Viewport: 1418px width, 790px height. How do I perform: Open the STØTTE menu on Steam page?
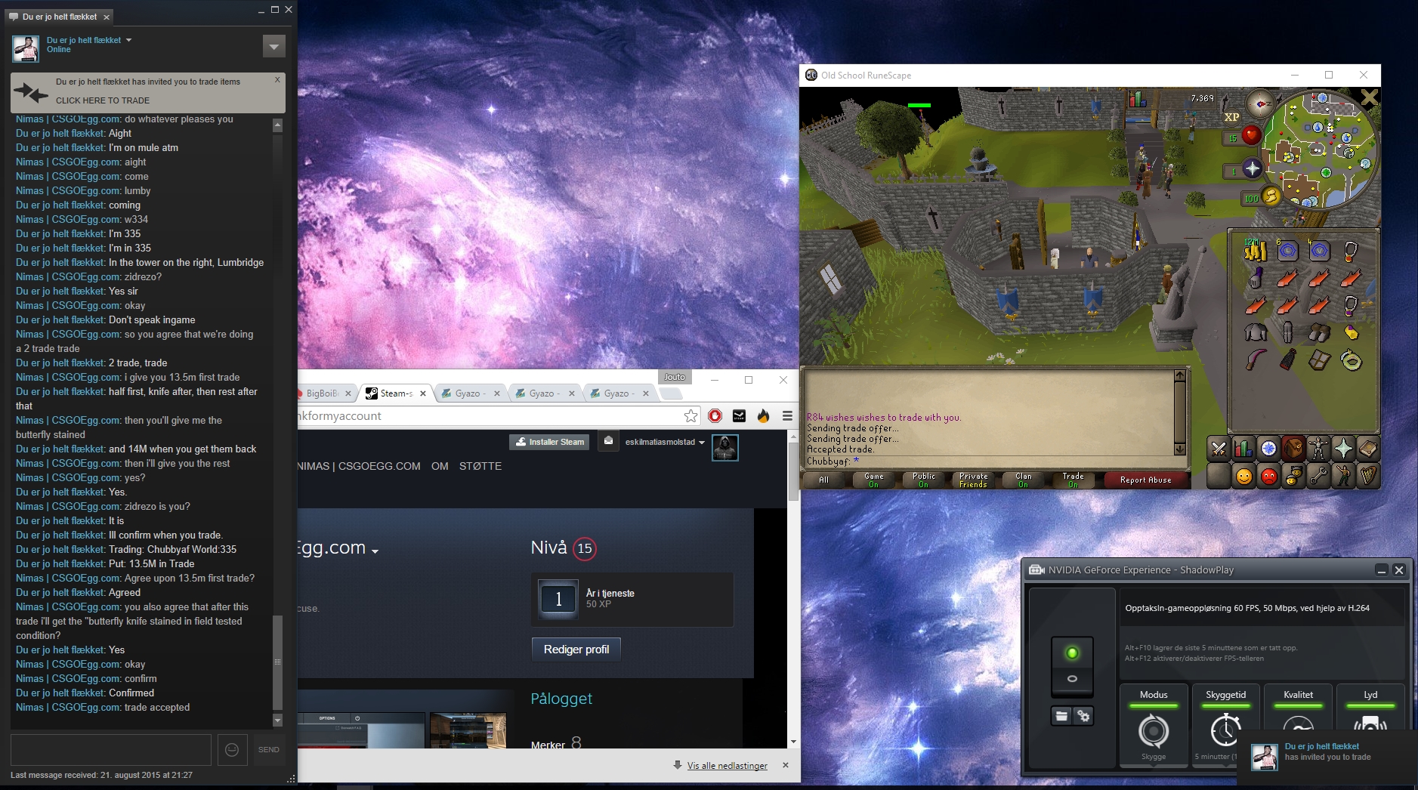pos(480,466)
